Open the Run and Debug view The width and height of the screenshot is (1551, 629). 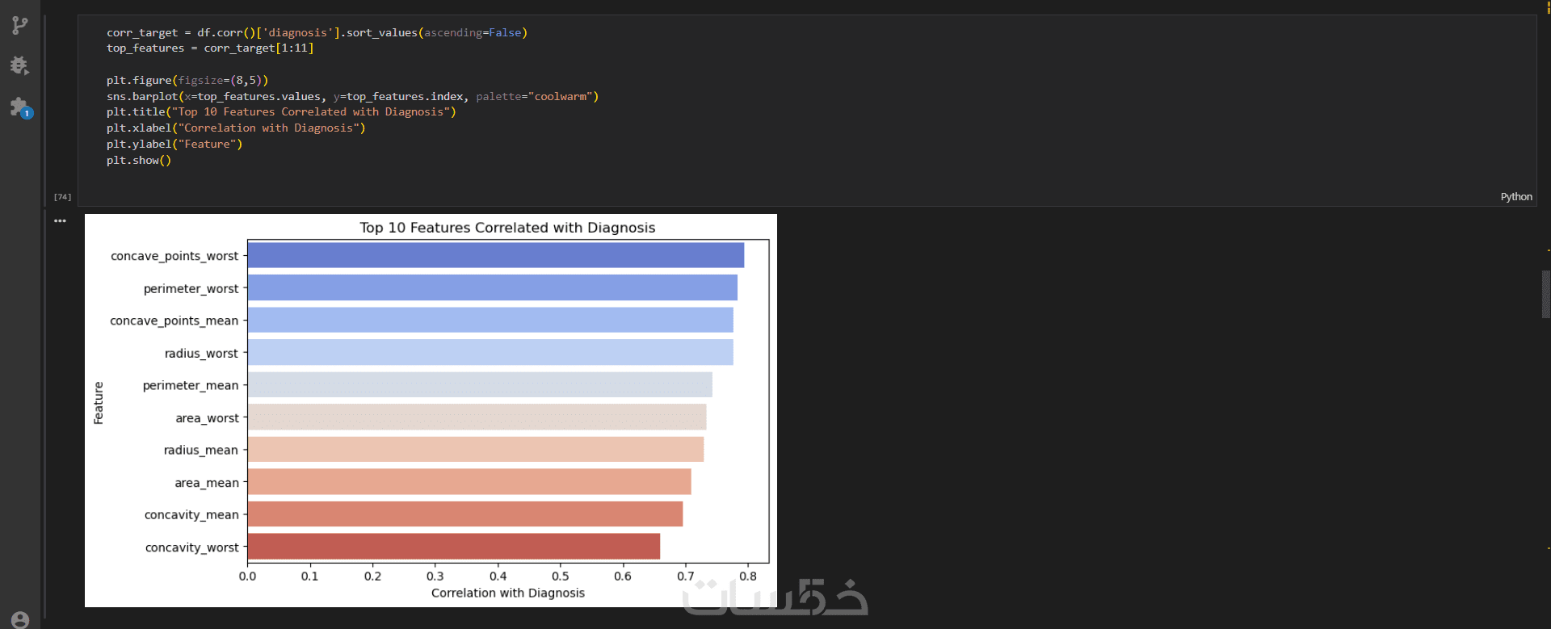click(20, 65)
